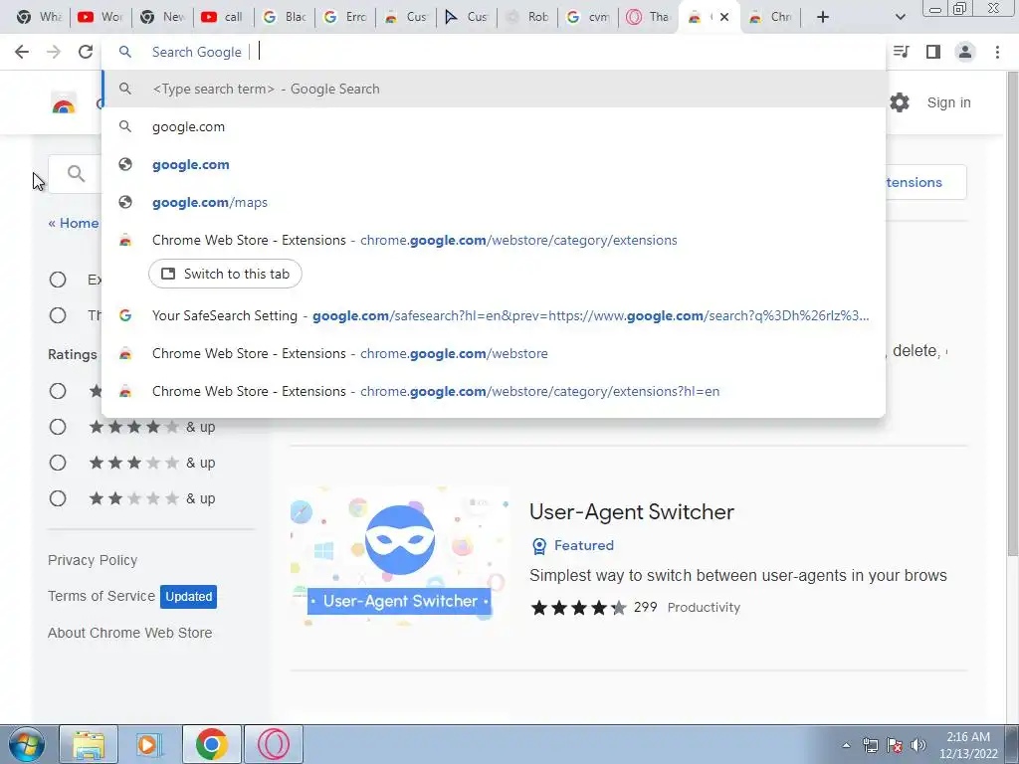
Task: Open About Chrome Web Store link
Action: click(130, 633)
